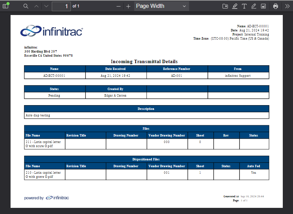Open the find-in-document search

(26, 6)
